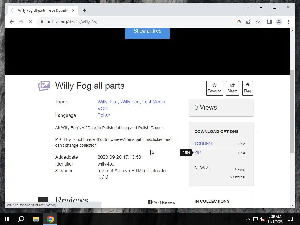Click the DOWNLOAD OPTIONS heading

pyautogui.click(x=217, y=132)
